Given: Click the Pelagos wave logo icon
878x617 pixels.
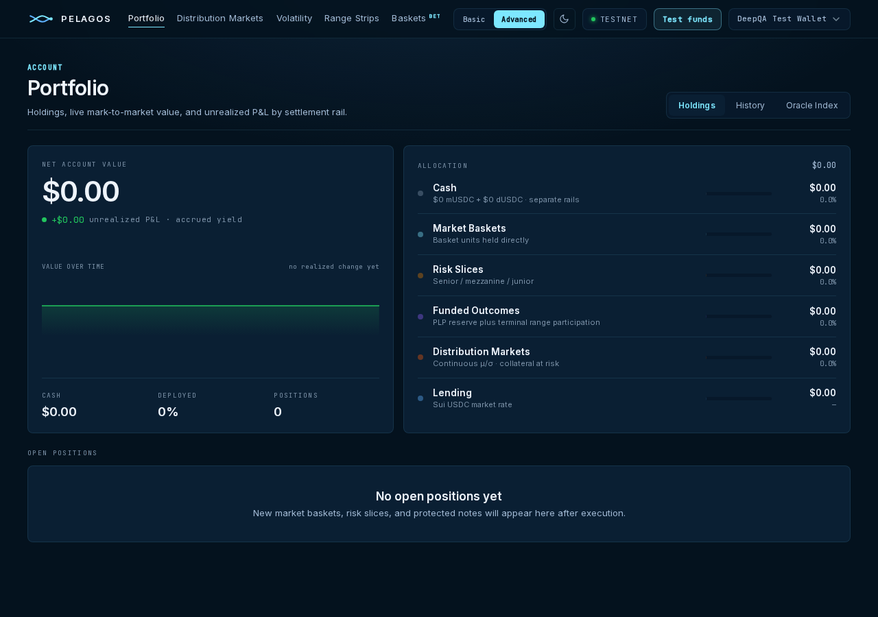Looking at the screenshot, I should point(41,19).
